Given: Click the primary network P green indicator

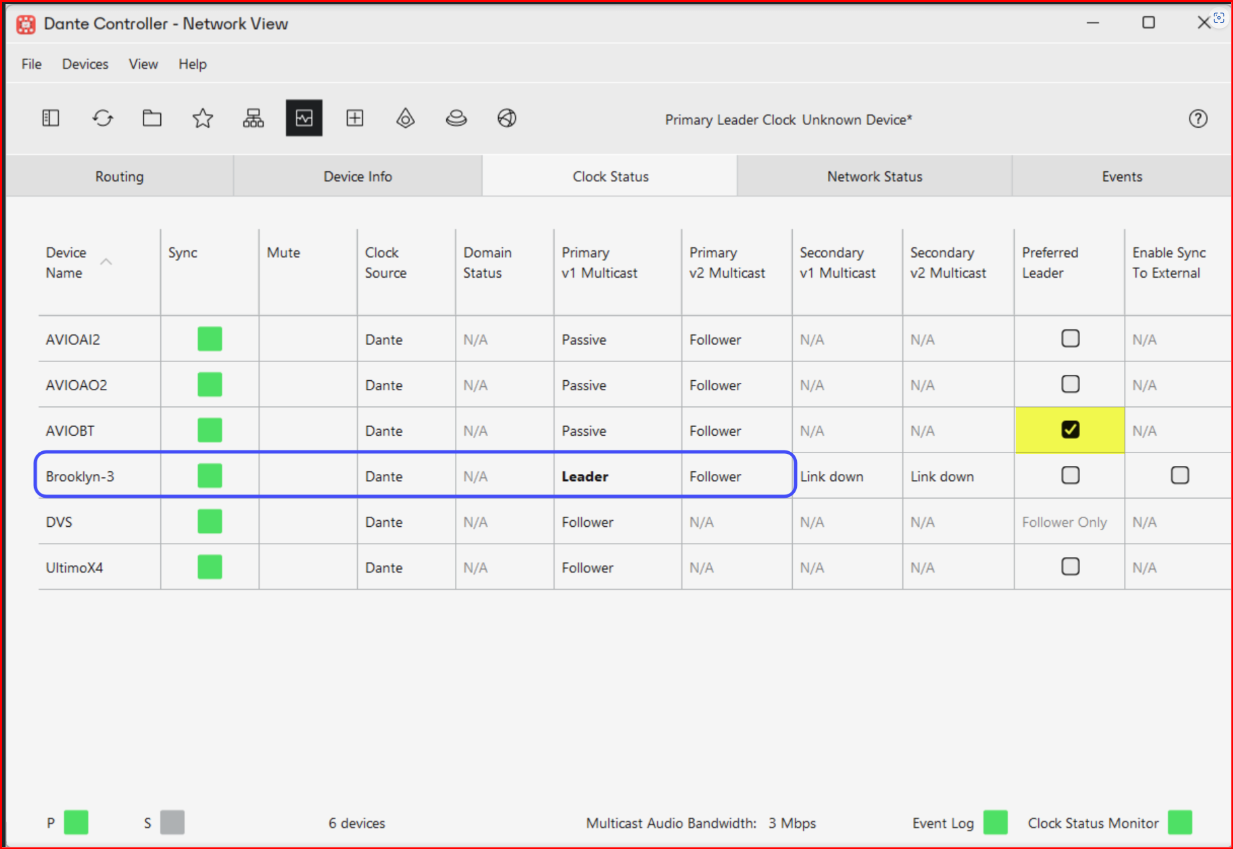Looking at the screenshot, I should 76,822.
